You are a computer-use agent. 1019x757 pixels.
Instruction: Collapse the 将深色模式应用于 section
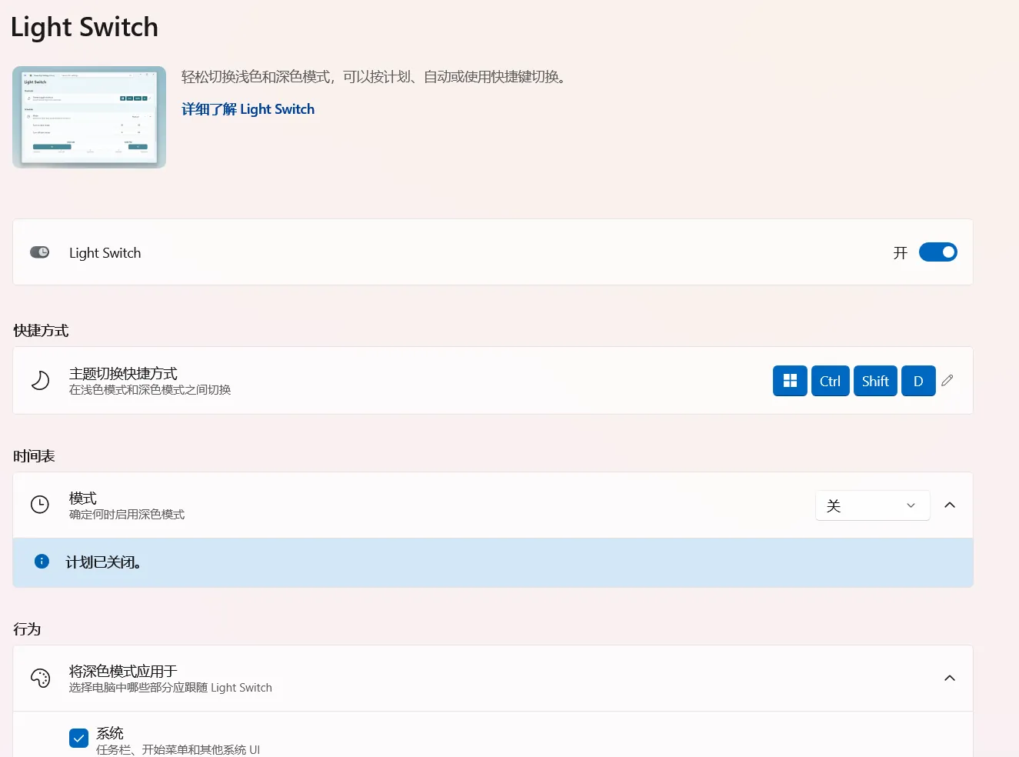pos(950,678)
